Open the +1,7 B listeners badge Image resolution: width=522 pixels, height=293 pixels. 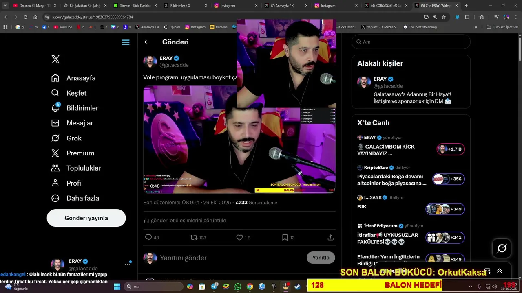[x=451, y=149]
